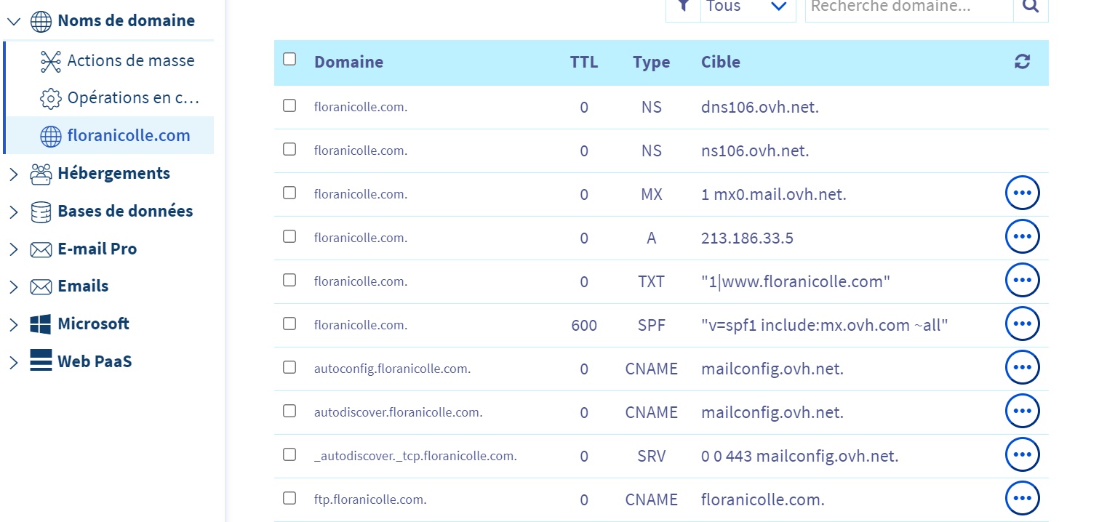Expand the Hébergements section
1099x522 pixels.
click(x=13, y=174)
